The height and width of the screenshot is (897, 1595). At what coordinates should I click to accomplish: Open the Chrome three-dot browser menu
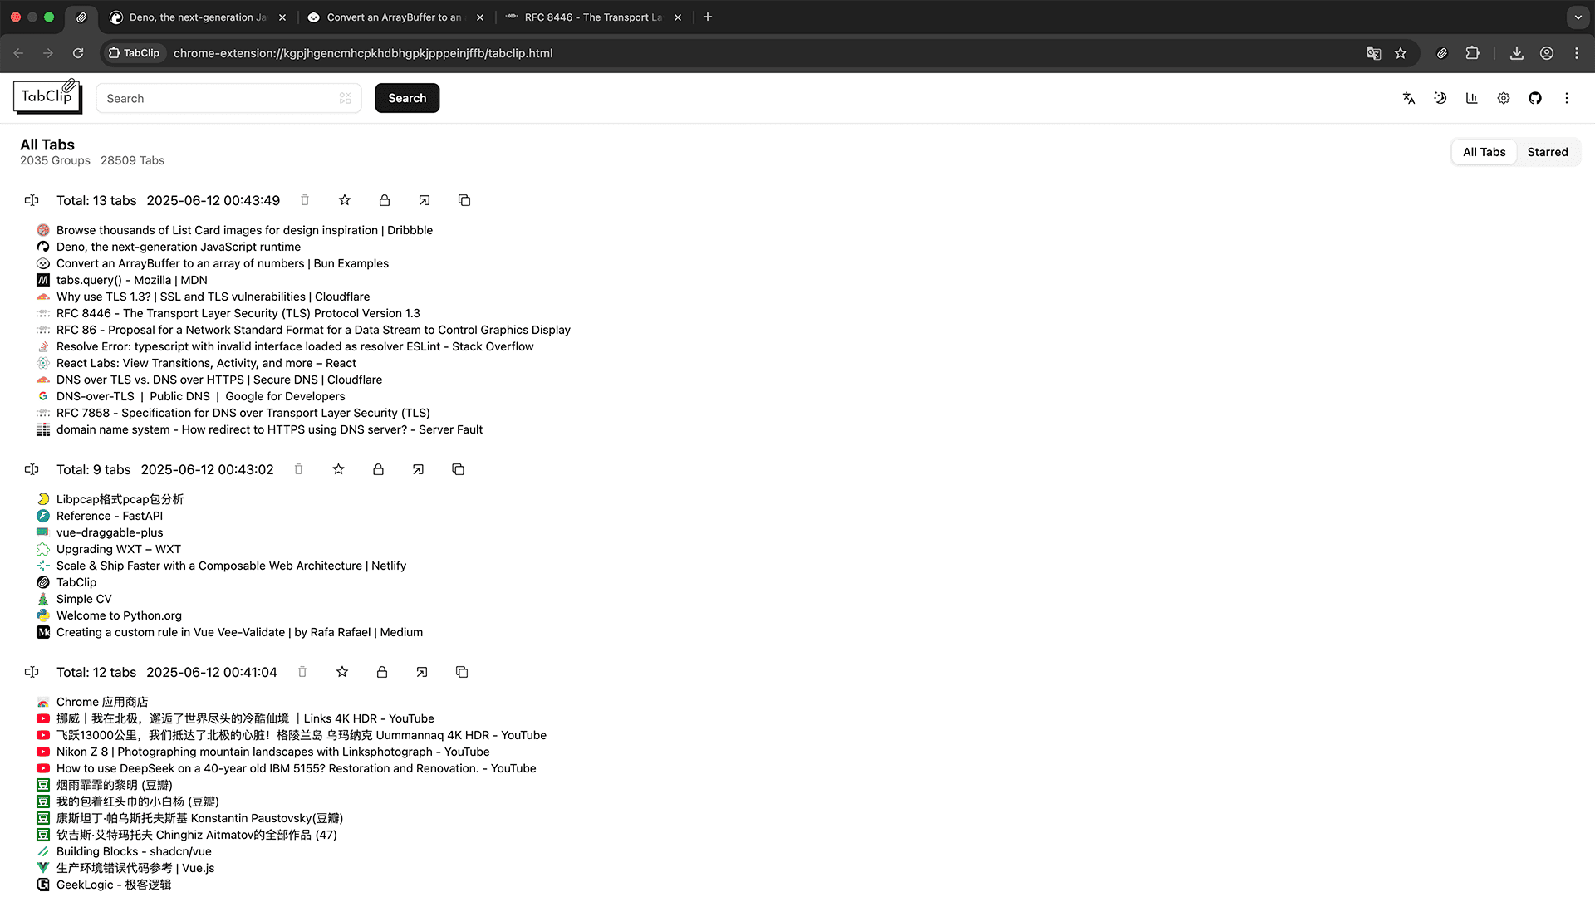1577,53
